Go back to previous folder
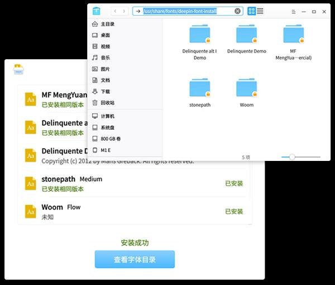Screen dimensions: 335x285 (x=116, y=11)
